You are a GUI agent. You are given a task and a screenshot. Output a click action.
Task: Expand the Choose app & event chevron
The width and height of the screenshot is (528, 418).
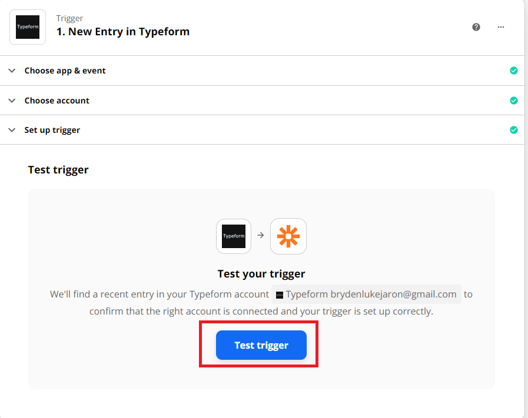click(12, 71)
